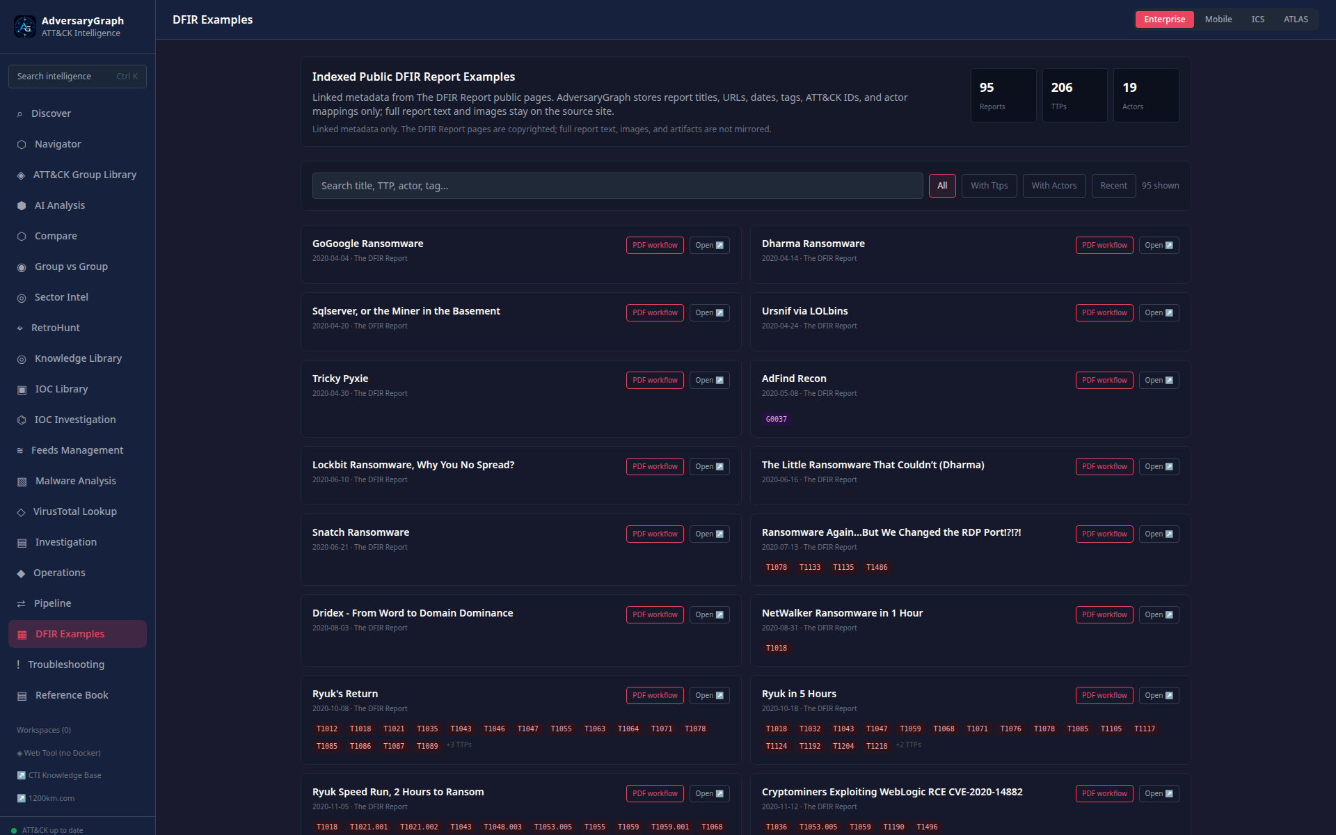Image resolution: width=1336 pixels, height=835 pixels.
Task: Open ATT&CK Group Library from its icon
Action: (x=21, y=175)
